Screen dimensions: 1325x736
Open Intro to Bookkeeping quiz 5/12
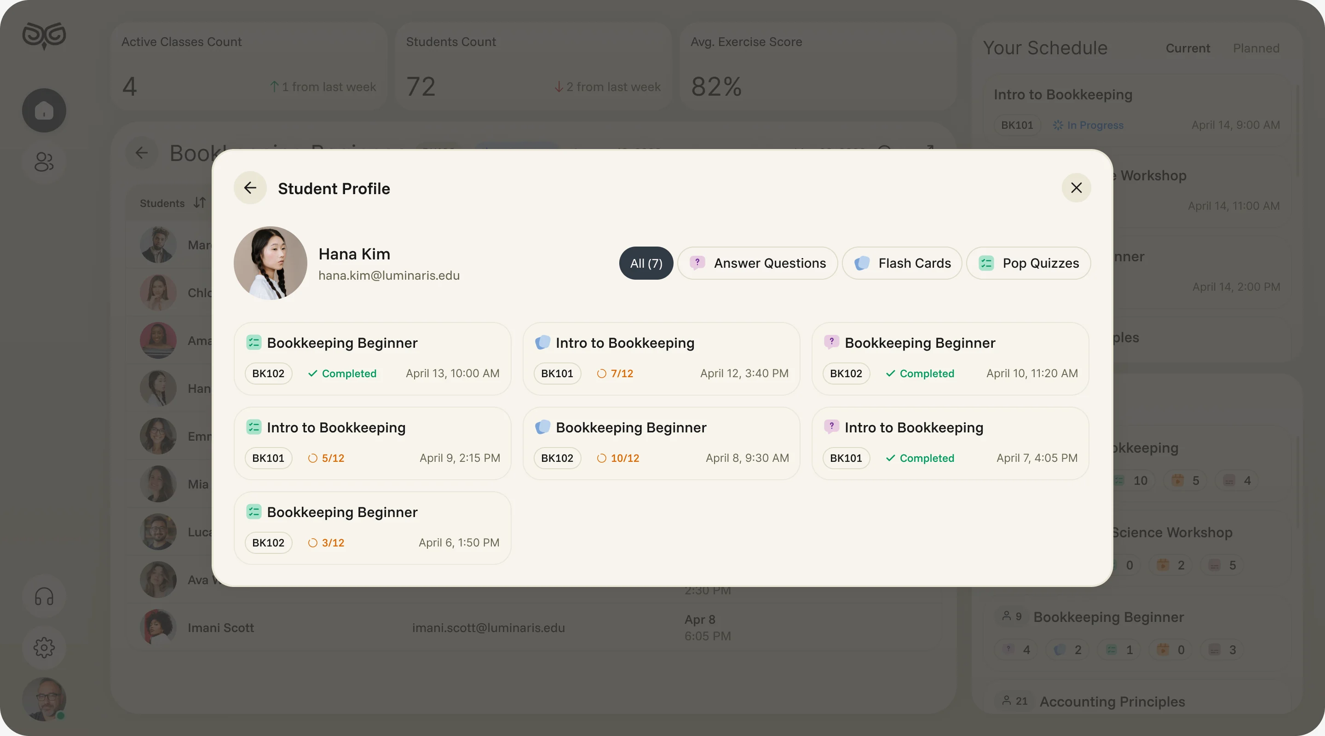tap(372, 443)
